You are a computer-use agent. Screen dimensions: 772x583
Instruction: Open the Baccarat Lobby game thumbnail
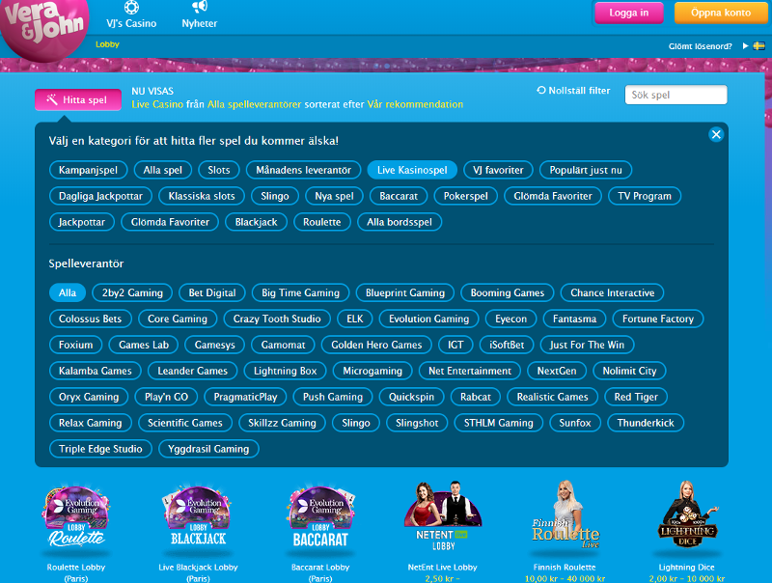320,516
